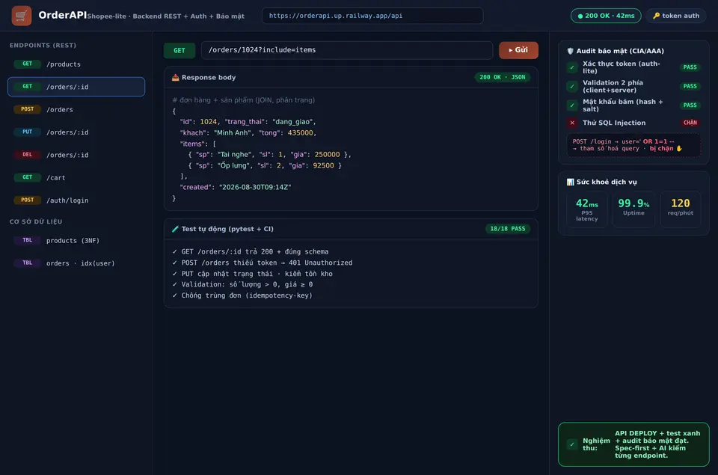Choose the PUT /orders/:id endpoint

(76, 132)
